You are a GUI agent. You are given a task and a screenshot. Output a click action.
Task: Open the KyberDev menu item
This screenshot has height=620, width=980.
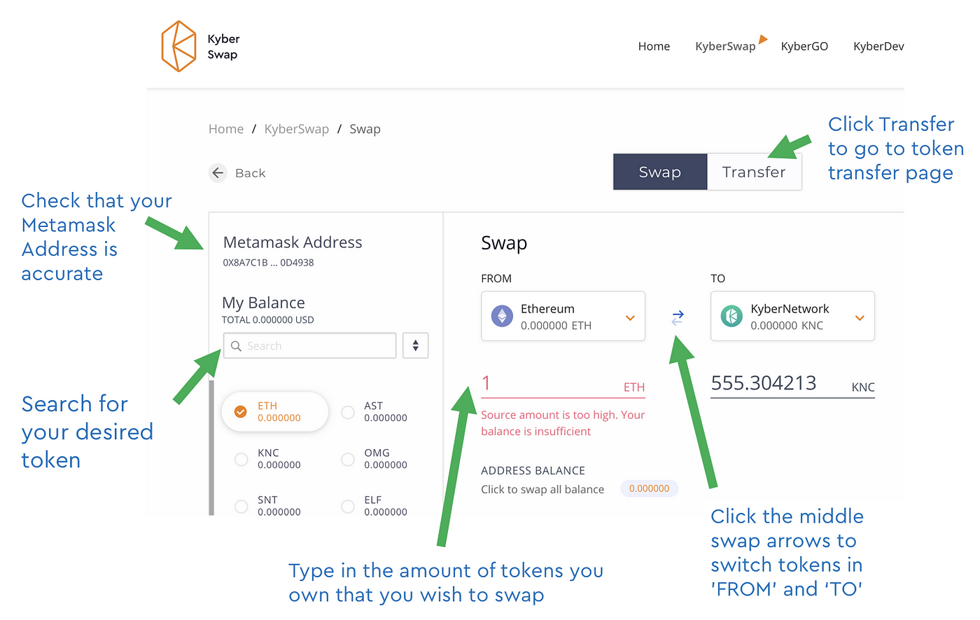click(x=878, y=46)
